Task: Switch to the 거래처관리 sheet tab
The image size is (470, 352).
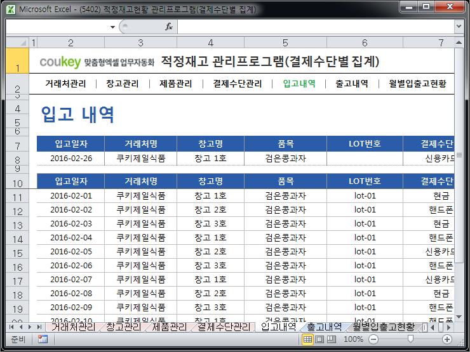Action: [x=73, y=327]
